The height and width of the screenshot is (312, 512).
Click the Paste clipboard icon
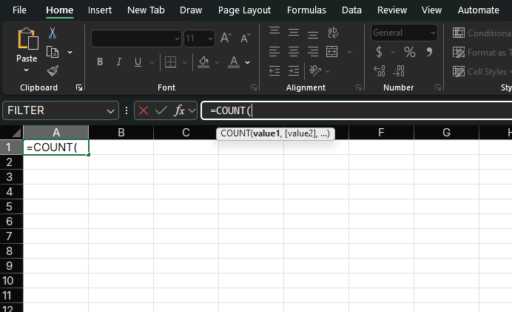tap(27, 39)
